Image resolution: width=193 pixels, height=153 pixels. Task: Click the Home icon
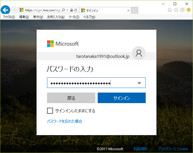(x=169, y=10)
